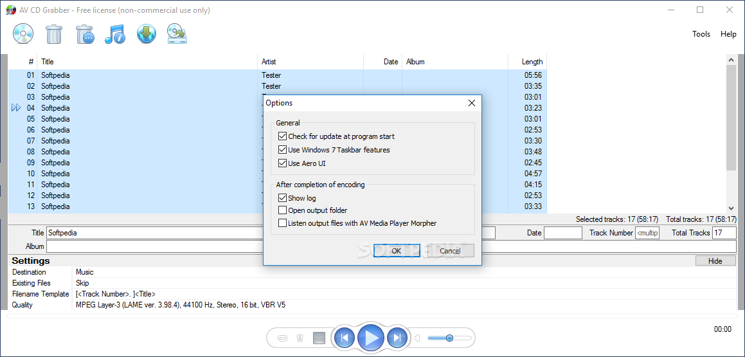
Task: Click the trash can with ellipsis badge icon
Action: click(x=85, y=34)
